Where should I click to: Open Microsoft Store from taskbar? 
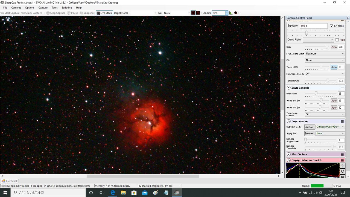click(134, 193)
